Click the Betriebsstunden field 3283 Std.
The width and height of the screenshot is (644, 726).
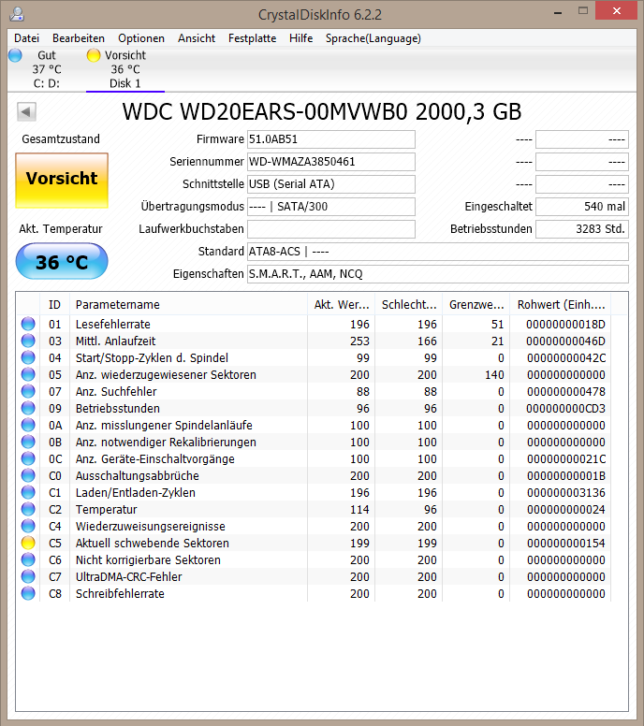point(582,229)
